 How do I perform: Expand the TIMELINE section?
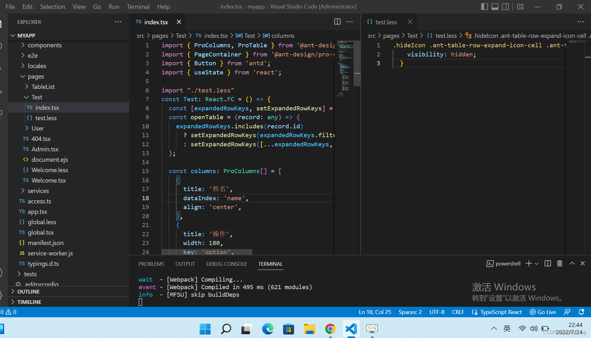point(68,302)
